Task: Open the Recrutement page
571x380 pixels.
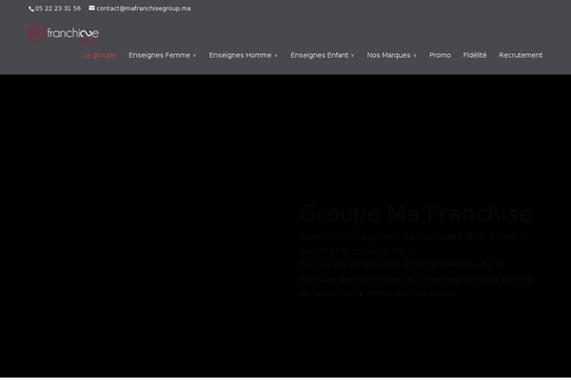Action: 521,55
